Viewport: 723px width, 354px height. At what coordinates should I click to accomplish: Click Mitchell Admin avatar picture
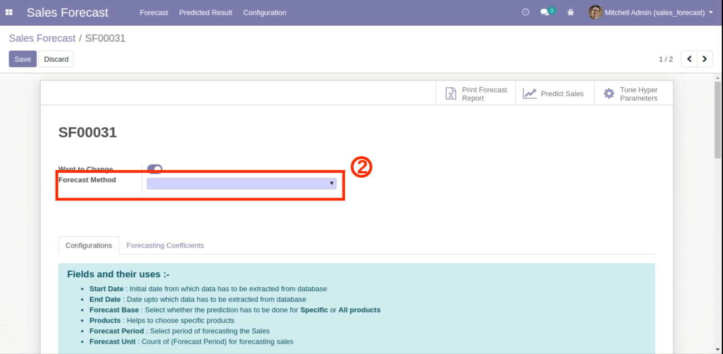(x=595, y=12)
